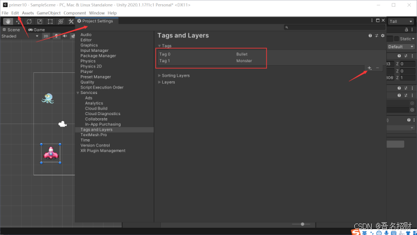This screenshot has width=417, height=235.
Task: Open the Audio settings category
Action: tap(86, 34)
